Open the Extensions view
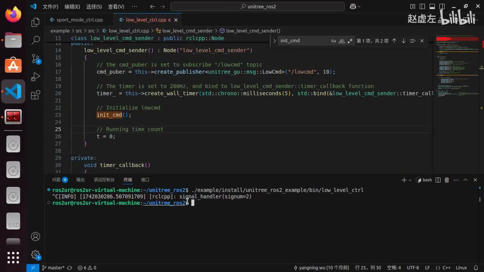 36,95
